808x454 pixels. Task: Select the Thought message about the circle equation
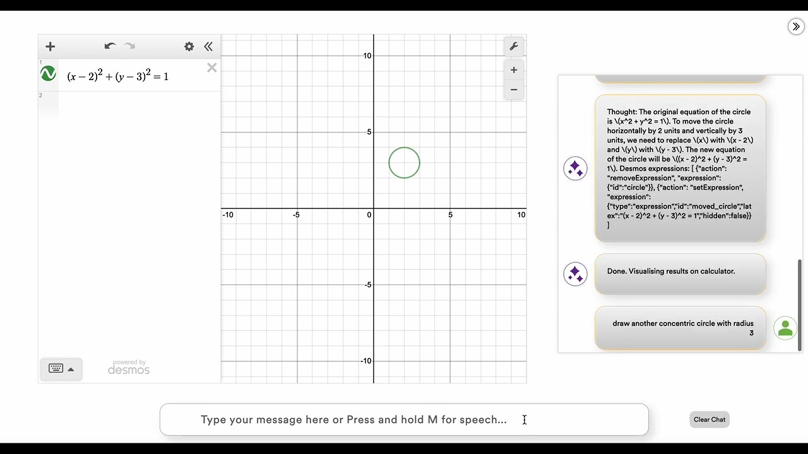(x=680, y=168)
